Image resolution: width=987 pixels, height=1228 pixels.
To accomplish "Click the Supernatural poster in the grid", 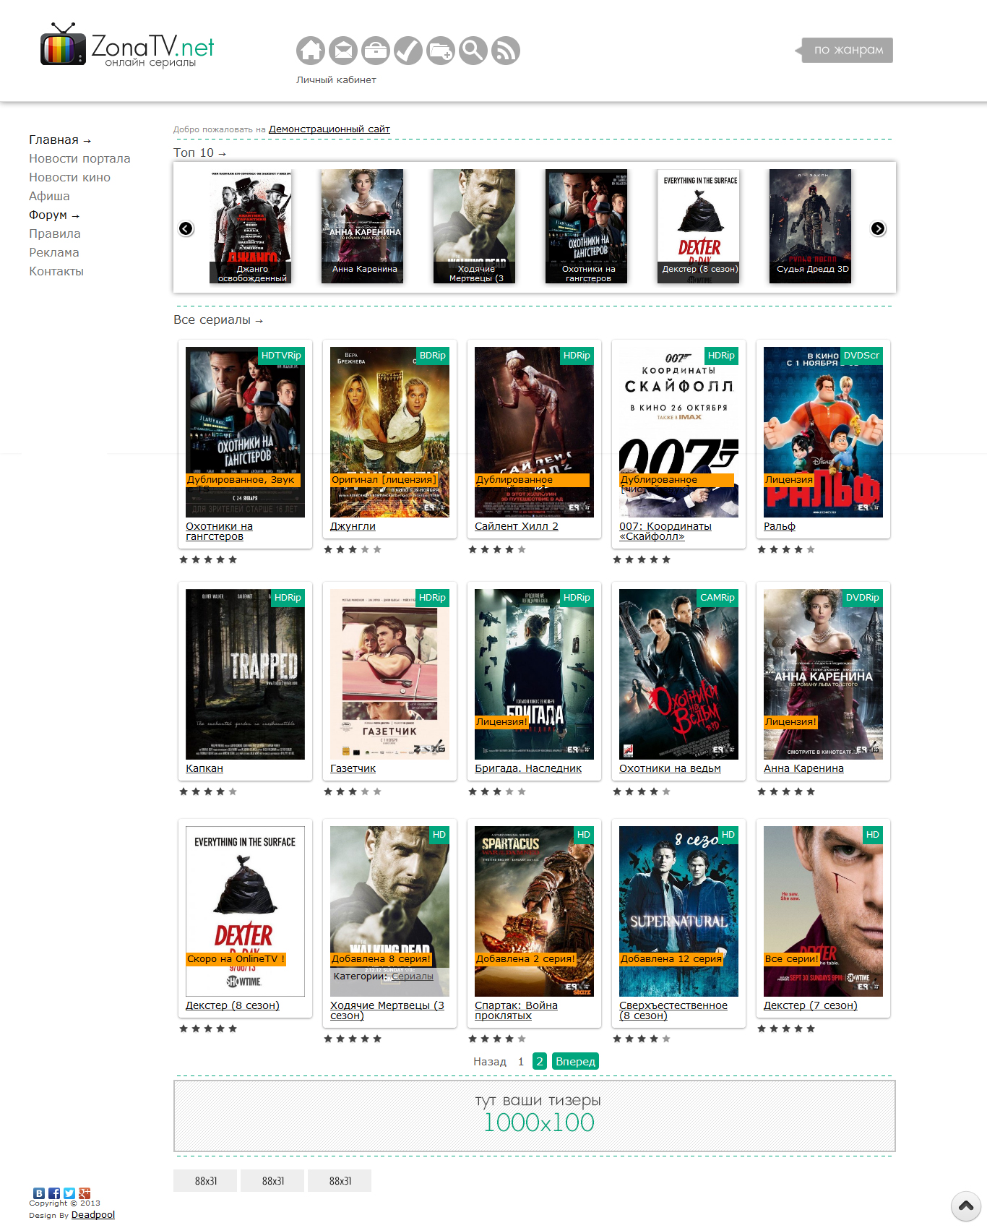I will [x=678, y=911].
